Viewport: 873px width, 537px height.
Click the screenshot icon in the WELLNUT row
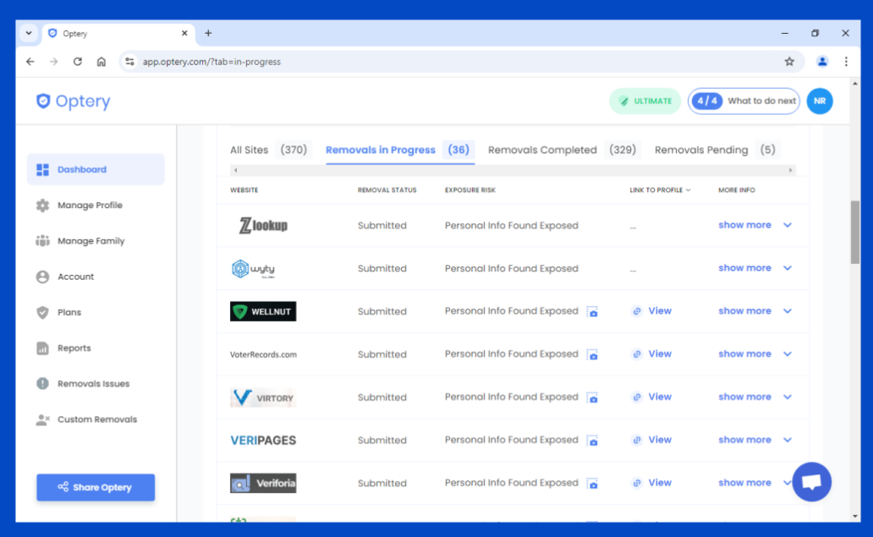pyautogui.click(x=593, y=312)
